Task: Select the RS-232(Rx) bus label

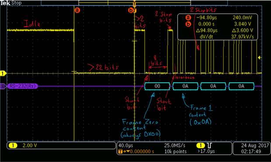Action: (22, 86)
